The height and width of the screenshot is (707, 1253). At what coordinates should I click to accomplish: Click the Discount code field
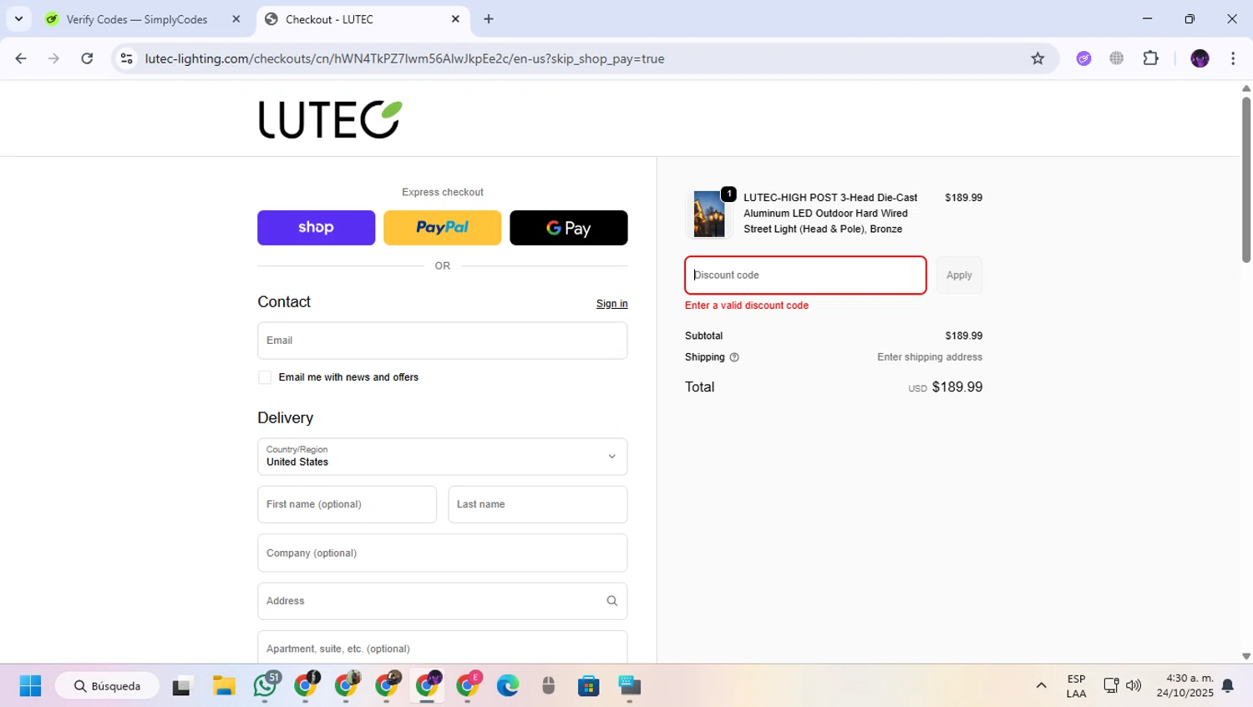(x=805, y=275)
